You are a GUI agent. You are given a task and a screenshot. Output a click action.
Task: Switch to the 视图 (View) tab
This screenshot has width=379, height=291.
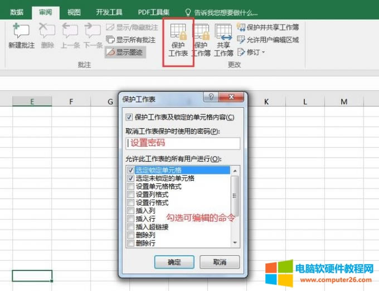click(74, 12)
